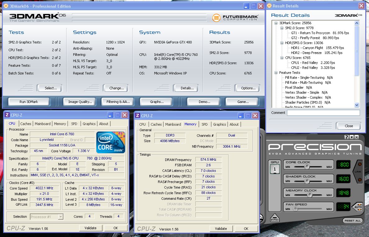Collapse the HDR/SM3.0 Score node
Viewport: 369px width, 237px height.
coord(282,43)
